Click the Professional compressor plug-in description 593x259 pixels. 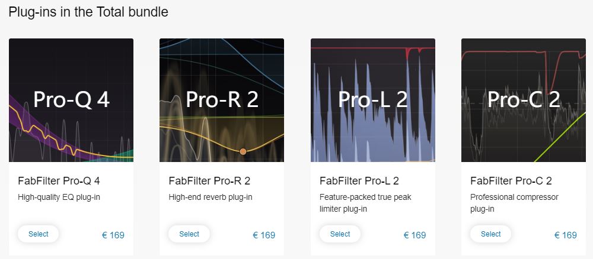click(x=514, y=203)
